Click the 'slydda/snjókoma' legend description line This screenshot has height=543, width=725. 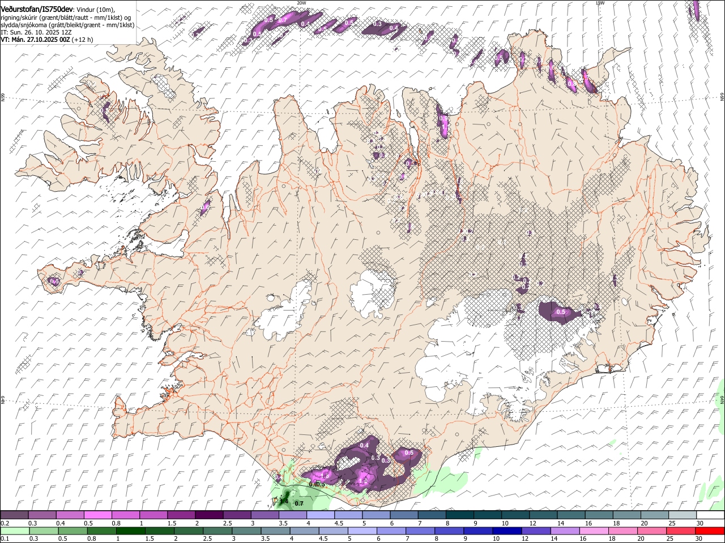coord(67,25)
